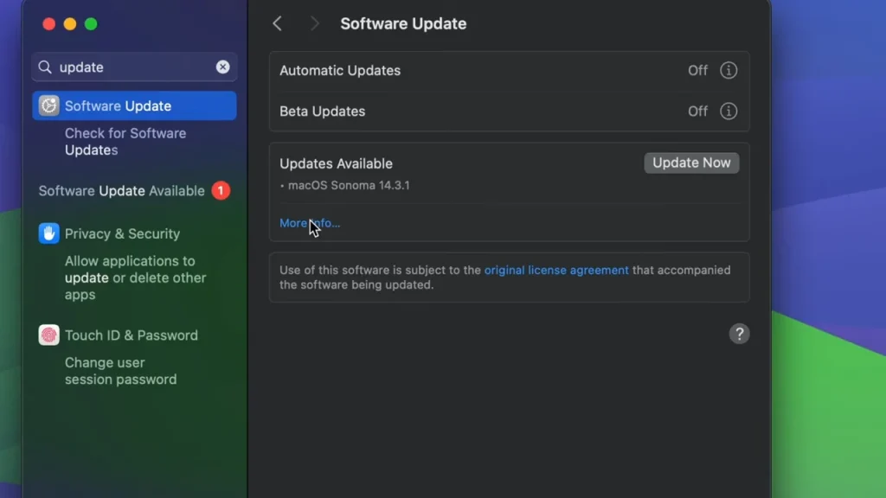
Task: Open the help question mark icon
Action: 739,334
